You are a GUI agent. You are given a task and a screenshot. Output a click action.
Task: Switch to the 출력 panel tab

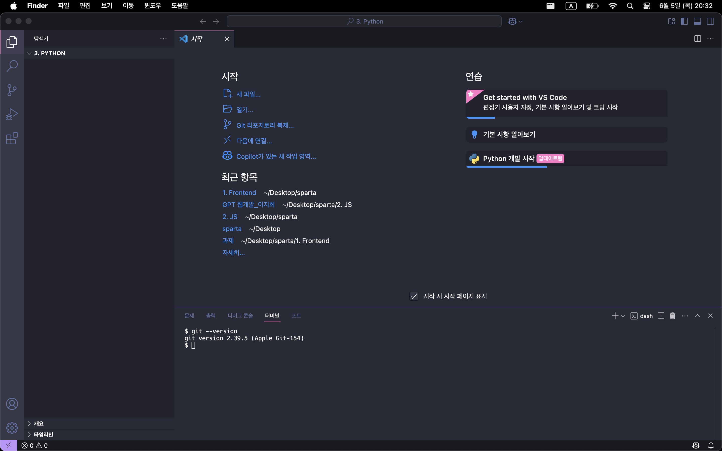[211, 316]
